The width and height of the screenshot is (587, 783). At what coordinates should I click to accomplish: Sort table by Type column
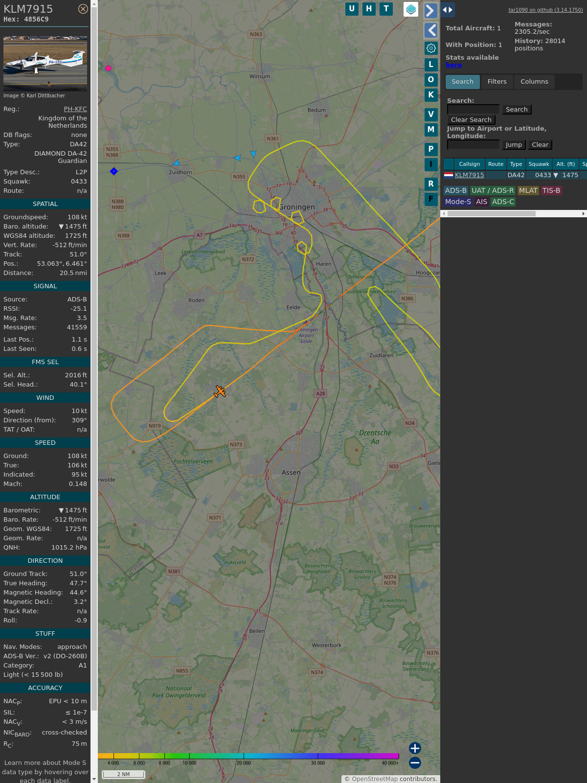click(x=516, y=164)
